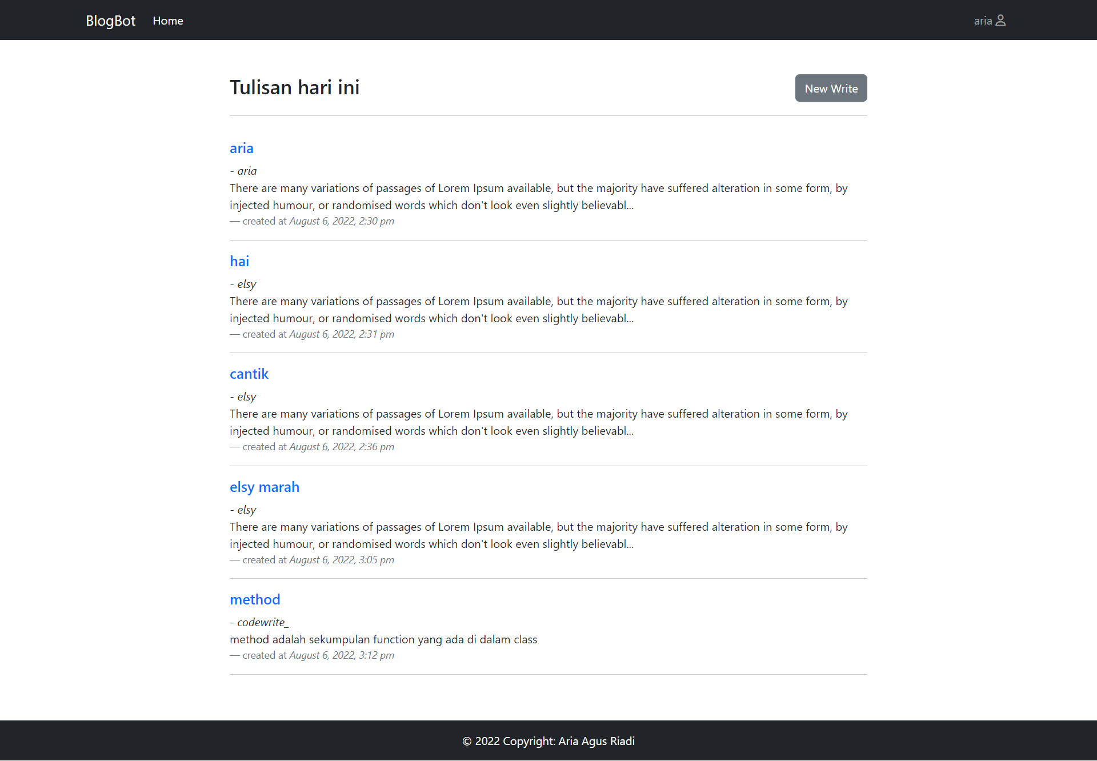The image size is (1097, 761).
Task: Click the author "elsy" under cantik post
Action: point(246,396)
